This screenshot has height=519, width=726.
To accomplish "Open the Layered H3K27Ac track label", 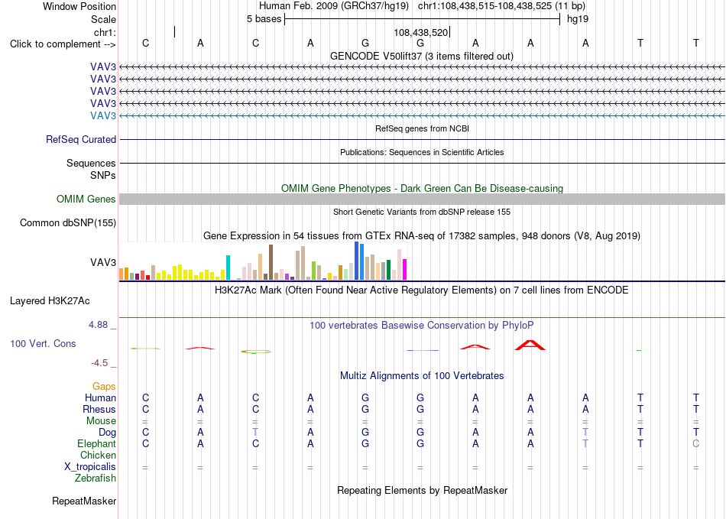I will tap(50, 301).
